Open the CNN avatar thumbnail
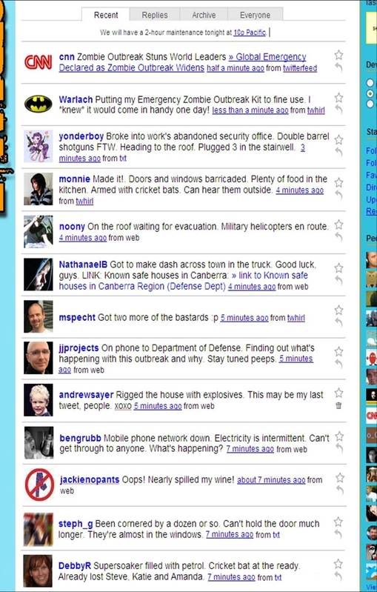The image size is (377, 592). point(38,61)
